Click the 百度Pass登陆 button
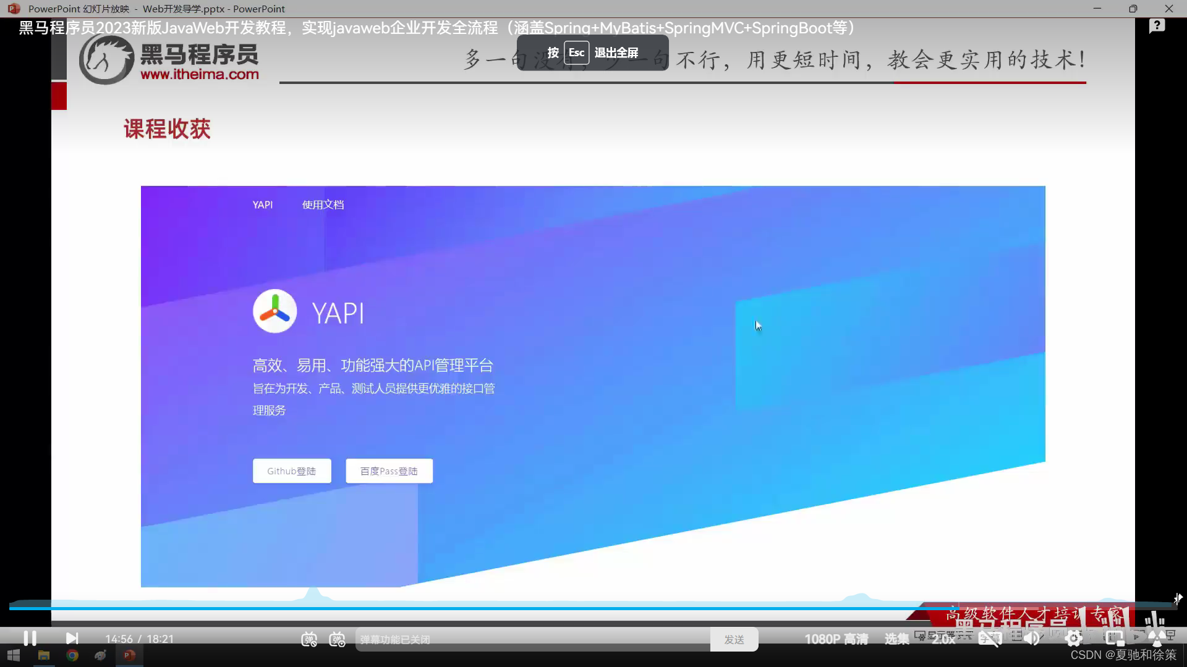 pyautogui.click(x=389, y=471)
